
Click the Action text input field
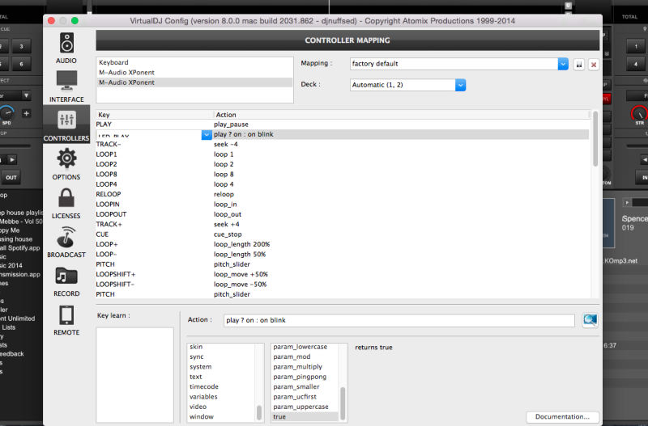399,320
